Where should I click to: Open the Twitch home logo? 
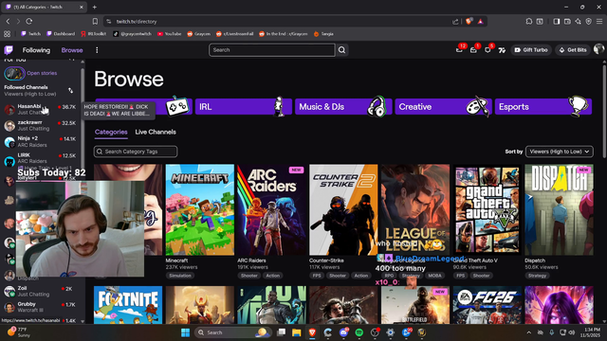point(9,50)
